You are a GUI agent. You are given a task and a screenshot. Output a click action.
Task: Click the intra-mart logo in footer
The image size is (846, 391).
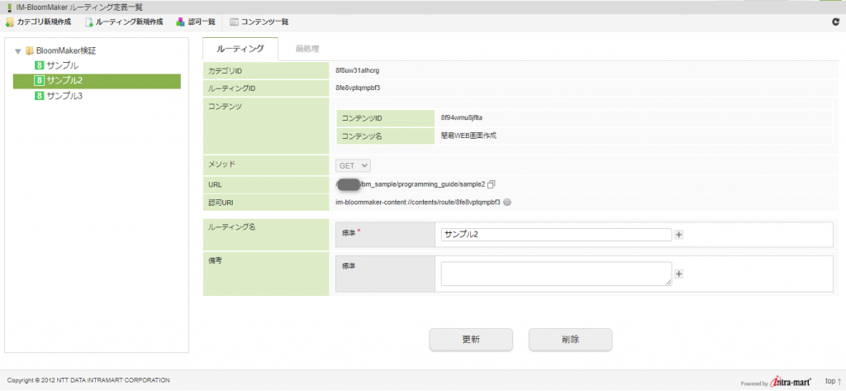(x=791, y=381)
